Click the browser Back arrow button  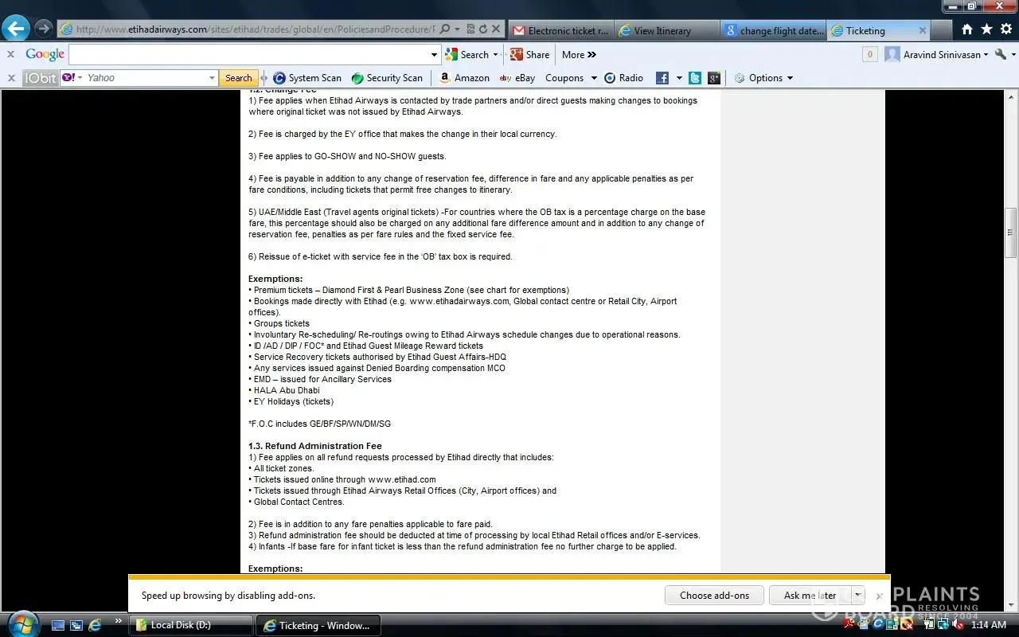(x=15, y=29)
